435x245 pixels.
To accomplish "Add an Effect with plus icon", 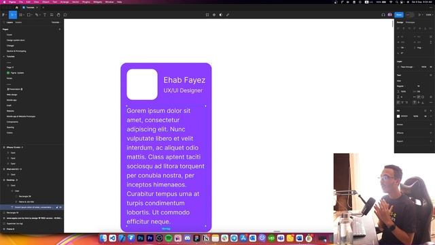I will 431,133.
